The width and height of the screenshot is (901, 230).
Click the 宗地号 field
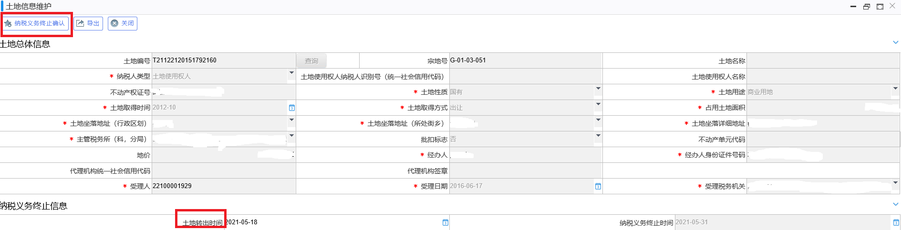tap(526, 60)
